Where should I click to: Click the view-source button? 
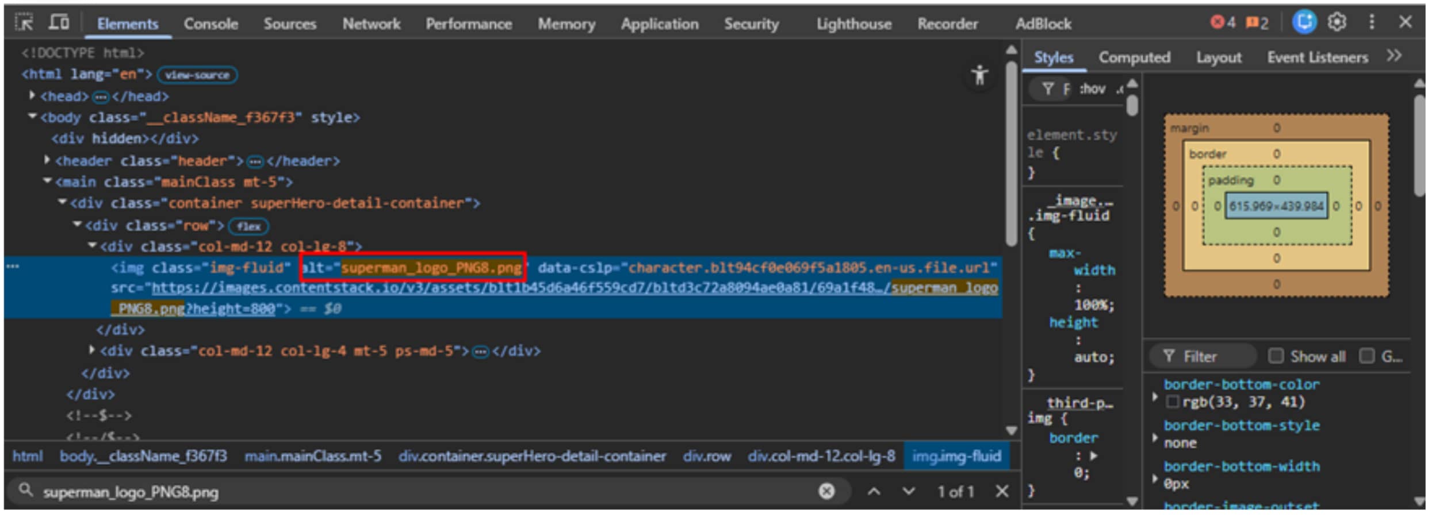pos(197,75)
